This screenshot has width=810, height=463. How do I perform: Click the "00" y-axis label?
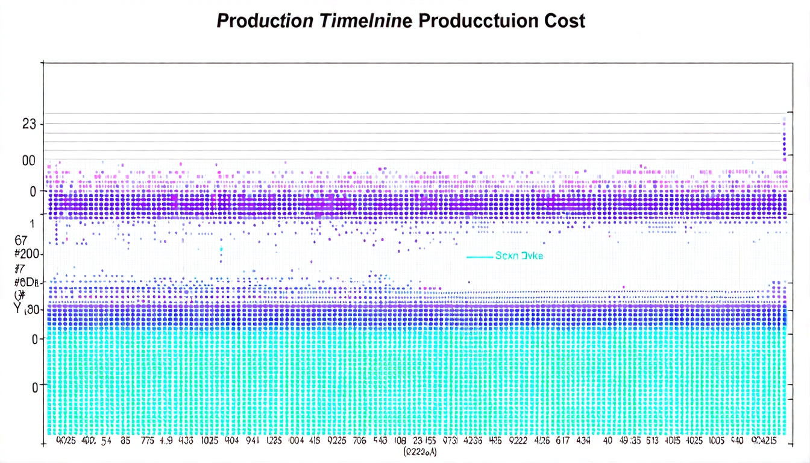[29, 161]
